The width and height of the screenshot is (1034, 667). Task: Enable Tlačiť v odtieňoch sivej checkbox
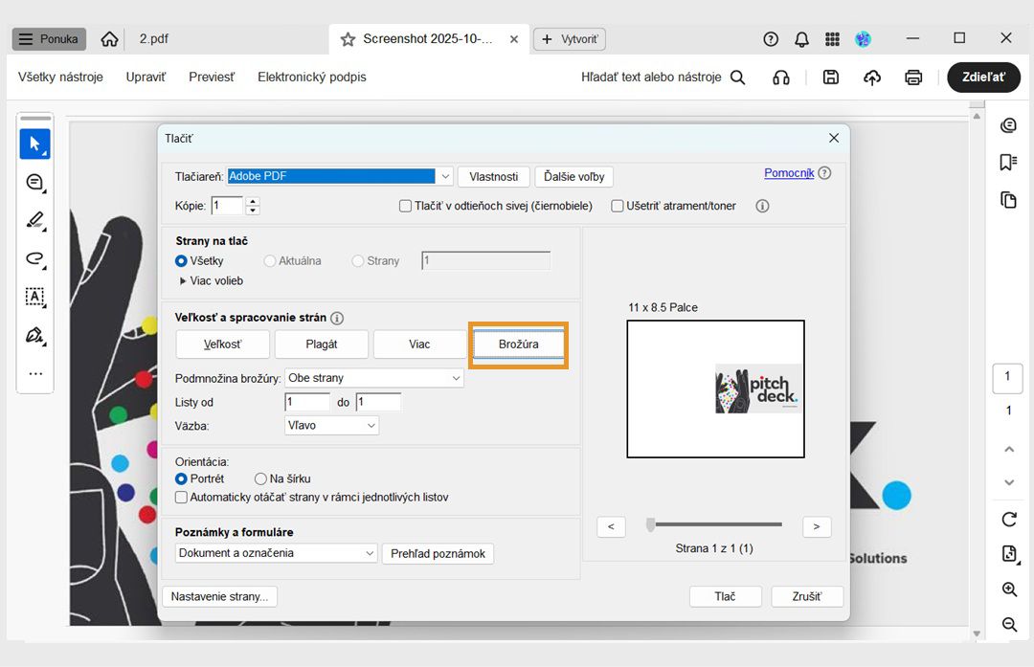405,207
